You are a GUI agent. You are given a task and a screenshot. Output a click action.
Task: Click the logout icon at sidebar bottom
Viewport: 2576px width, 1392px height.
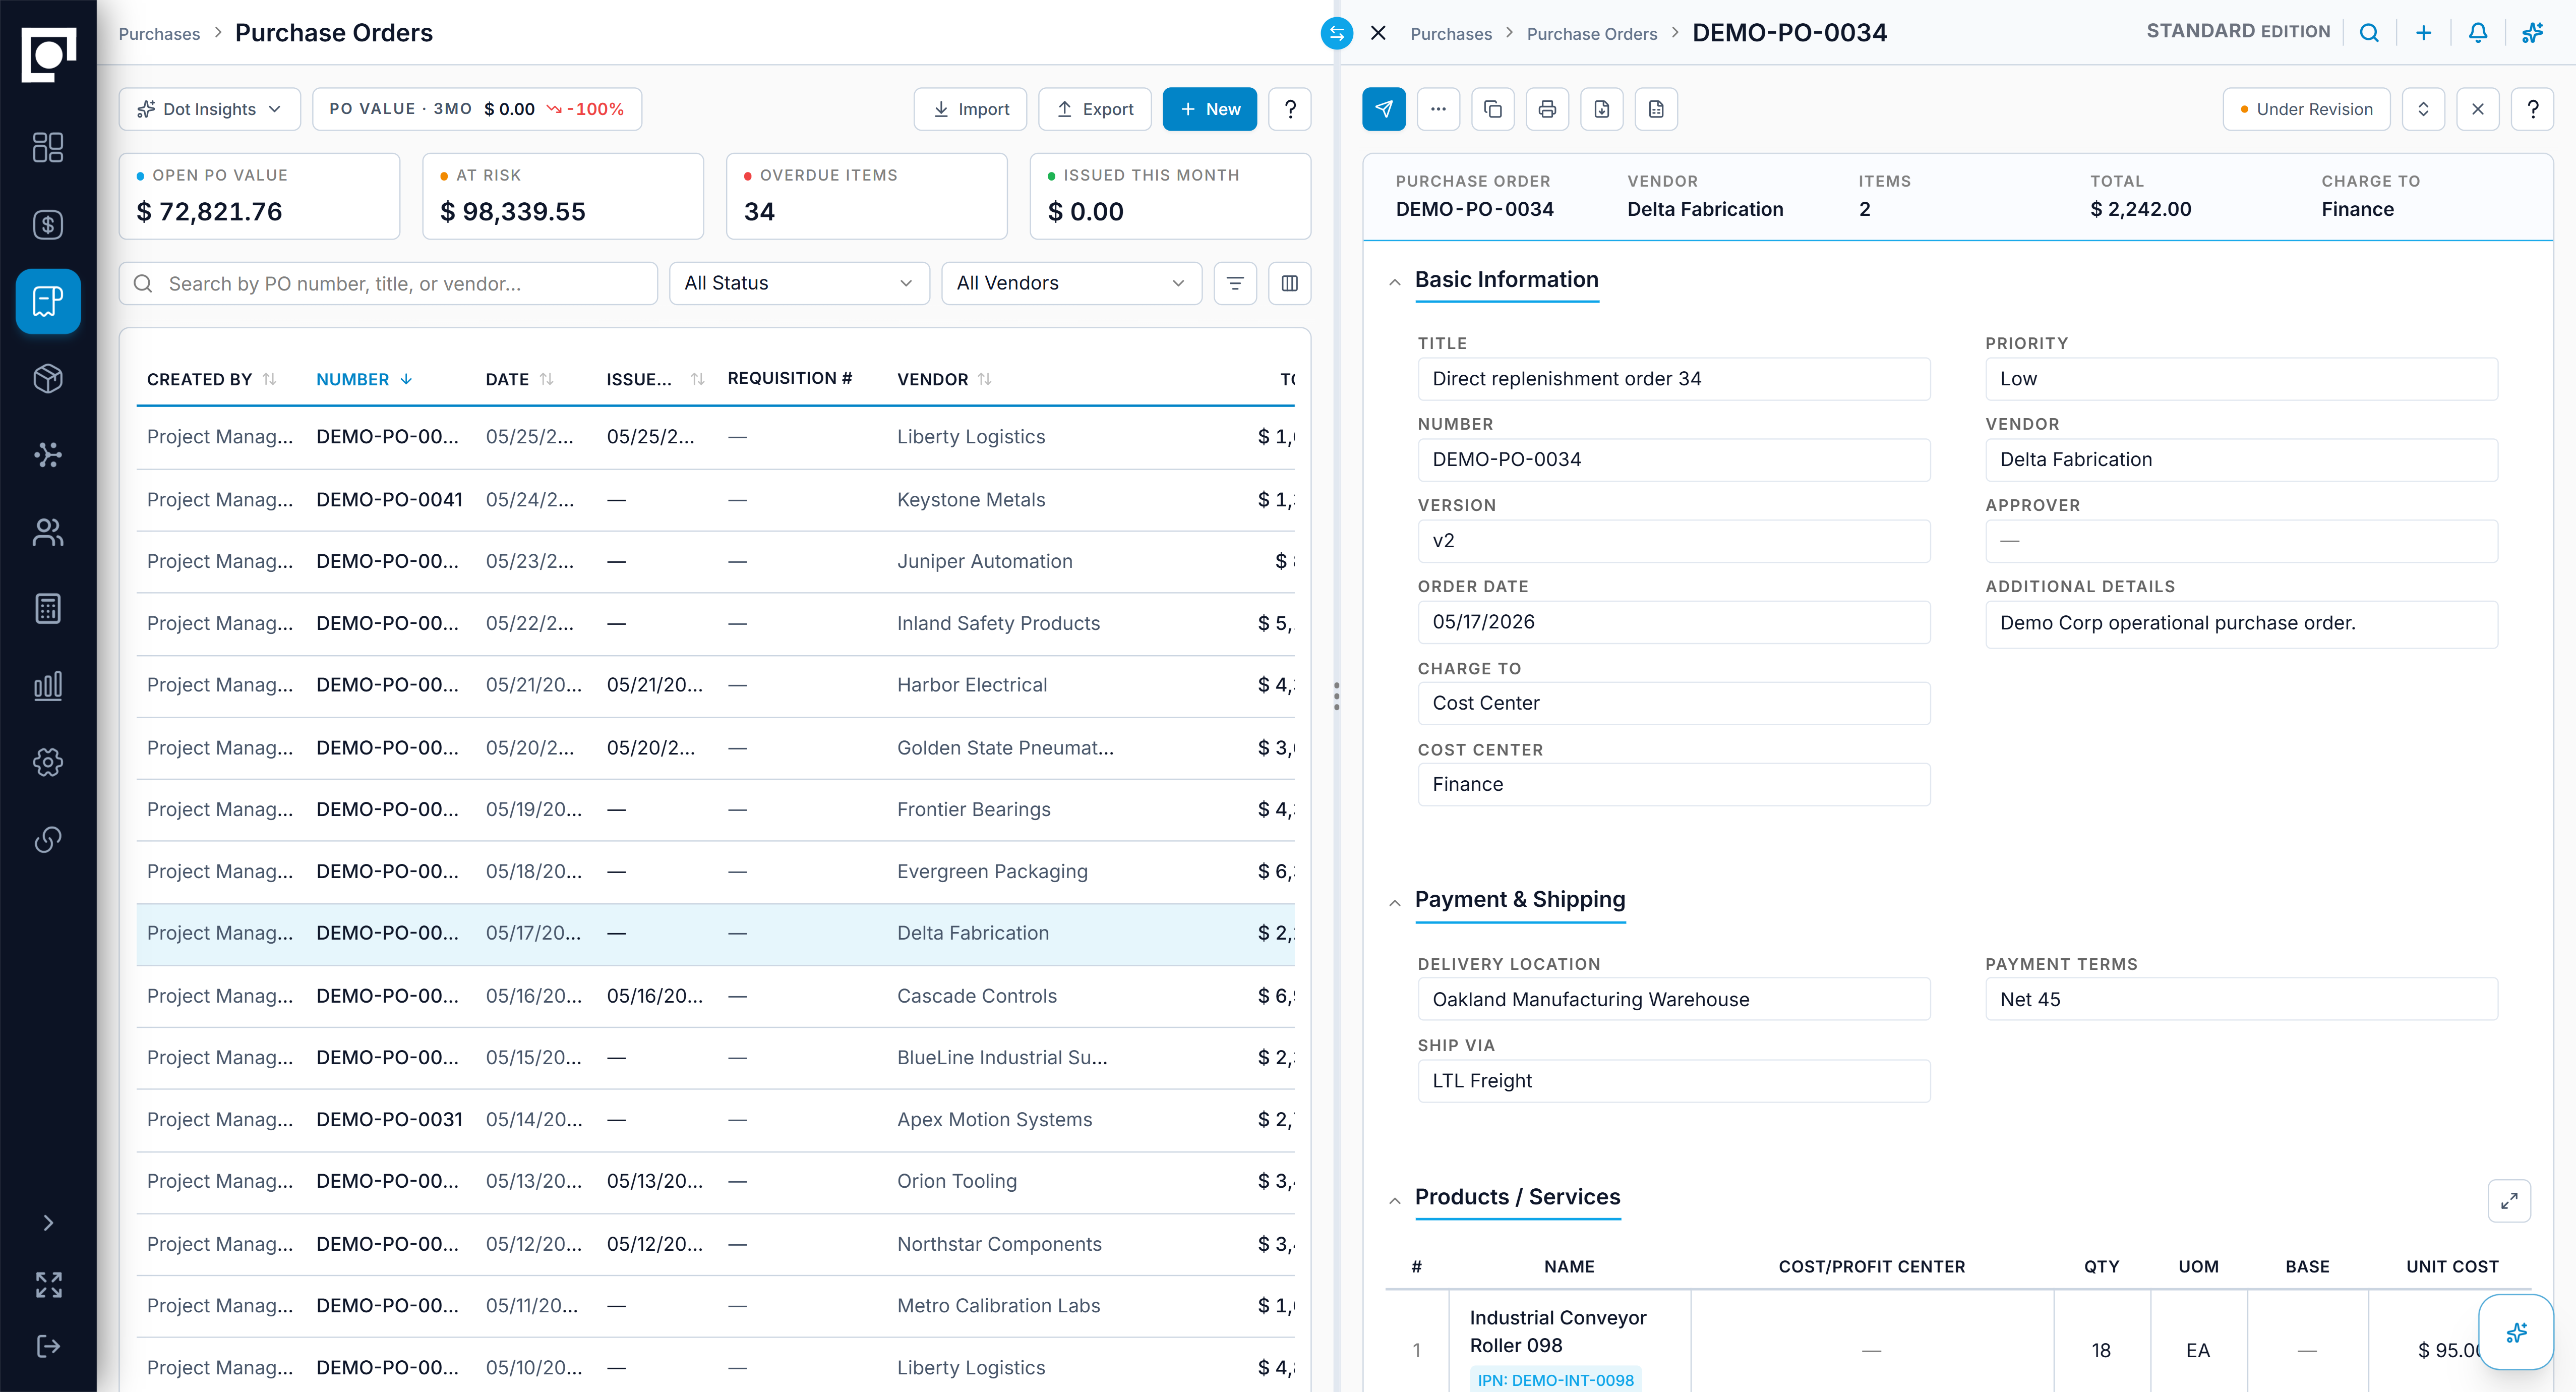tap(48, 1346)
